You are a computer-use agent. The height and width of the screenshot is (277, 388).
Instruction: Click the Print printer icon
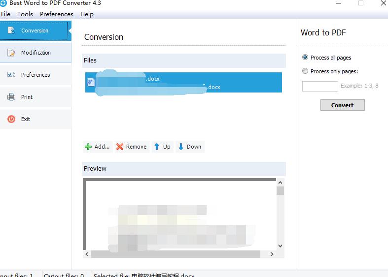(11, 97)
